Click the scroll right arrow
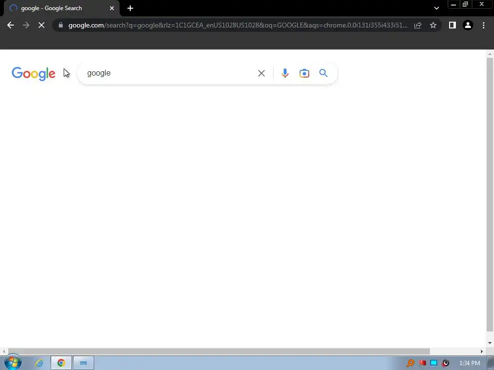The width and height of the screenshot is (494, 370). [x=481, y=351]
